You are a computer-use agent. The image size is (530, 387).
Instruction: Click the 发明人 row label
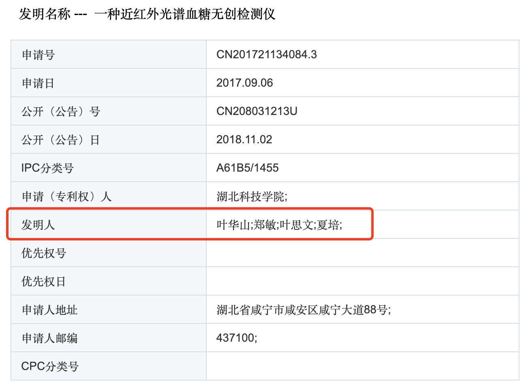coord(38,225)
